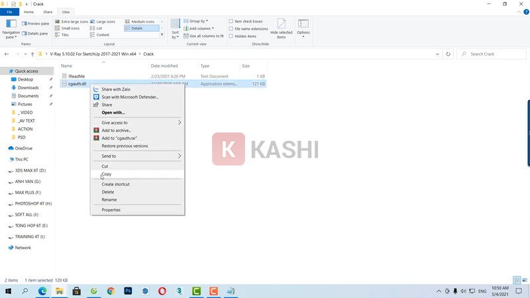This screenshot has width=530, height=298.
Task: Click the Opera browser taskbar icon
Action: [162, 291]
